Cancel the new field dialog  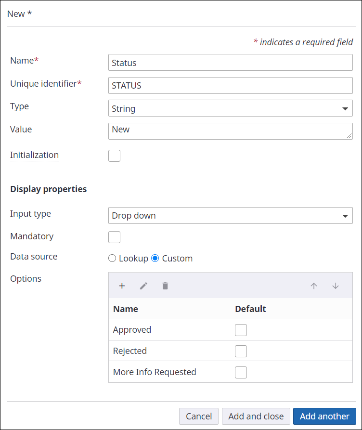198,416
